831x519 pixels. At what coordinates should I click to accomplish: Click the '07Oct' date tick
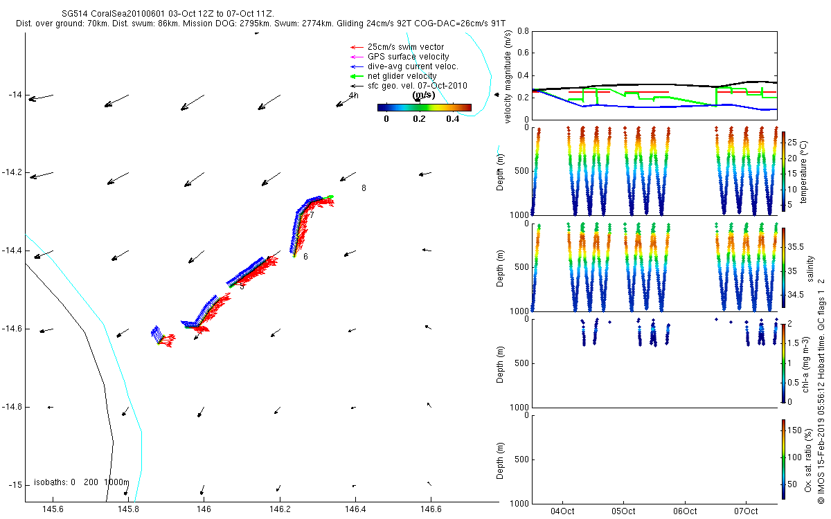(x=746, y=511)
